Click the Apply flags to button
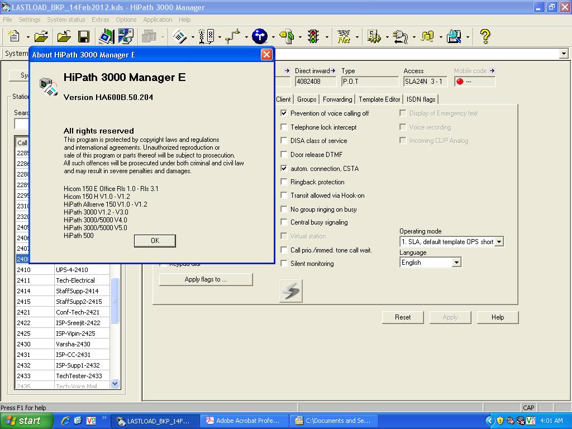572x429 pixels. point(206,279)
